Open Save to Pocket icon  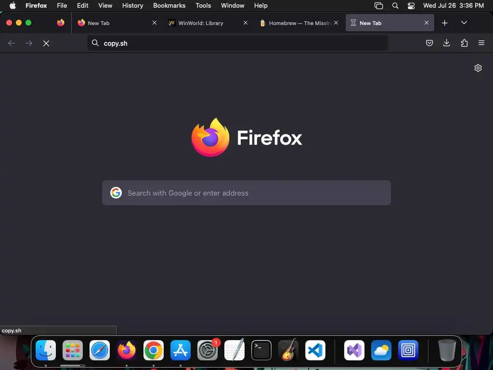(x=429, y=43)
